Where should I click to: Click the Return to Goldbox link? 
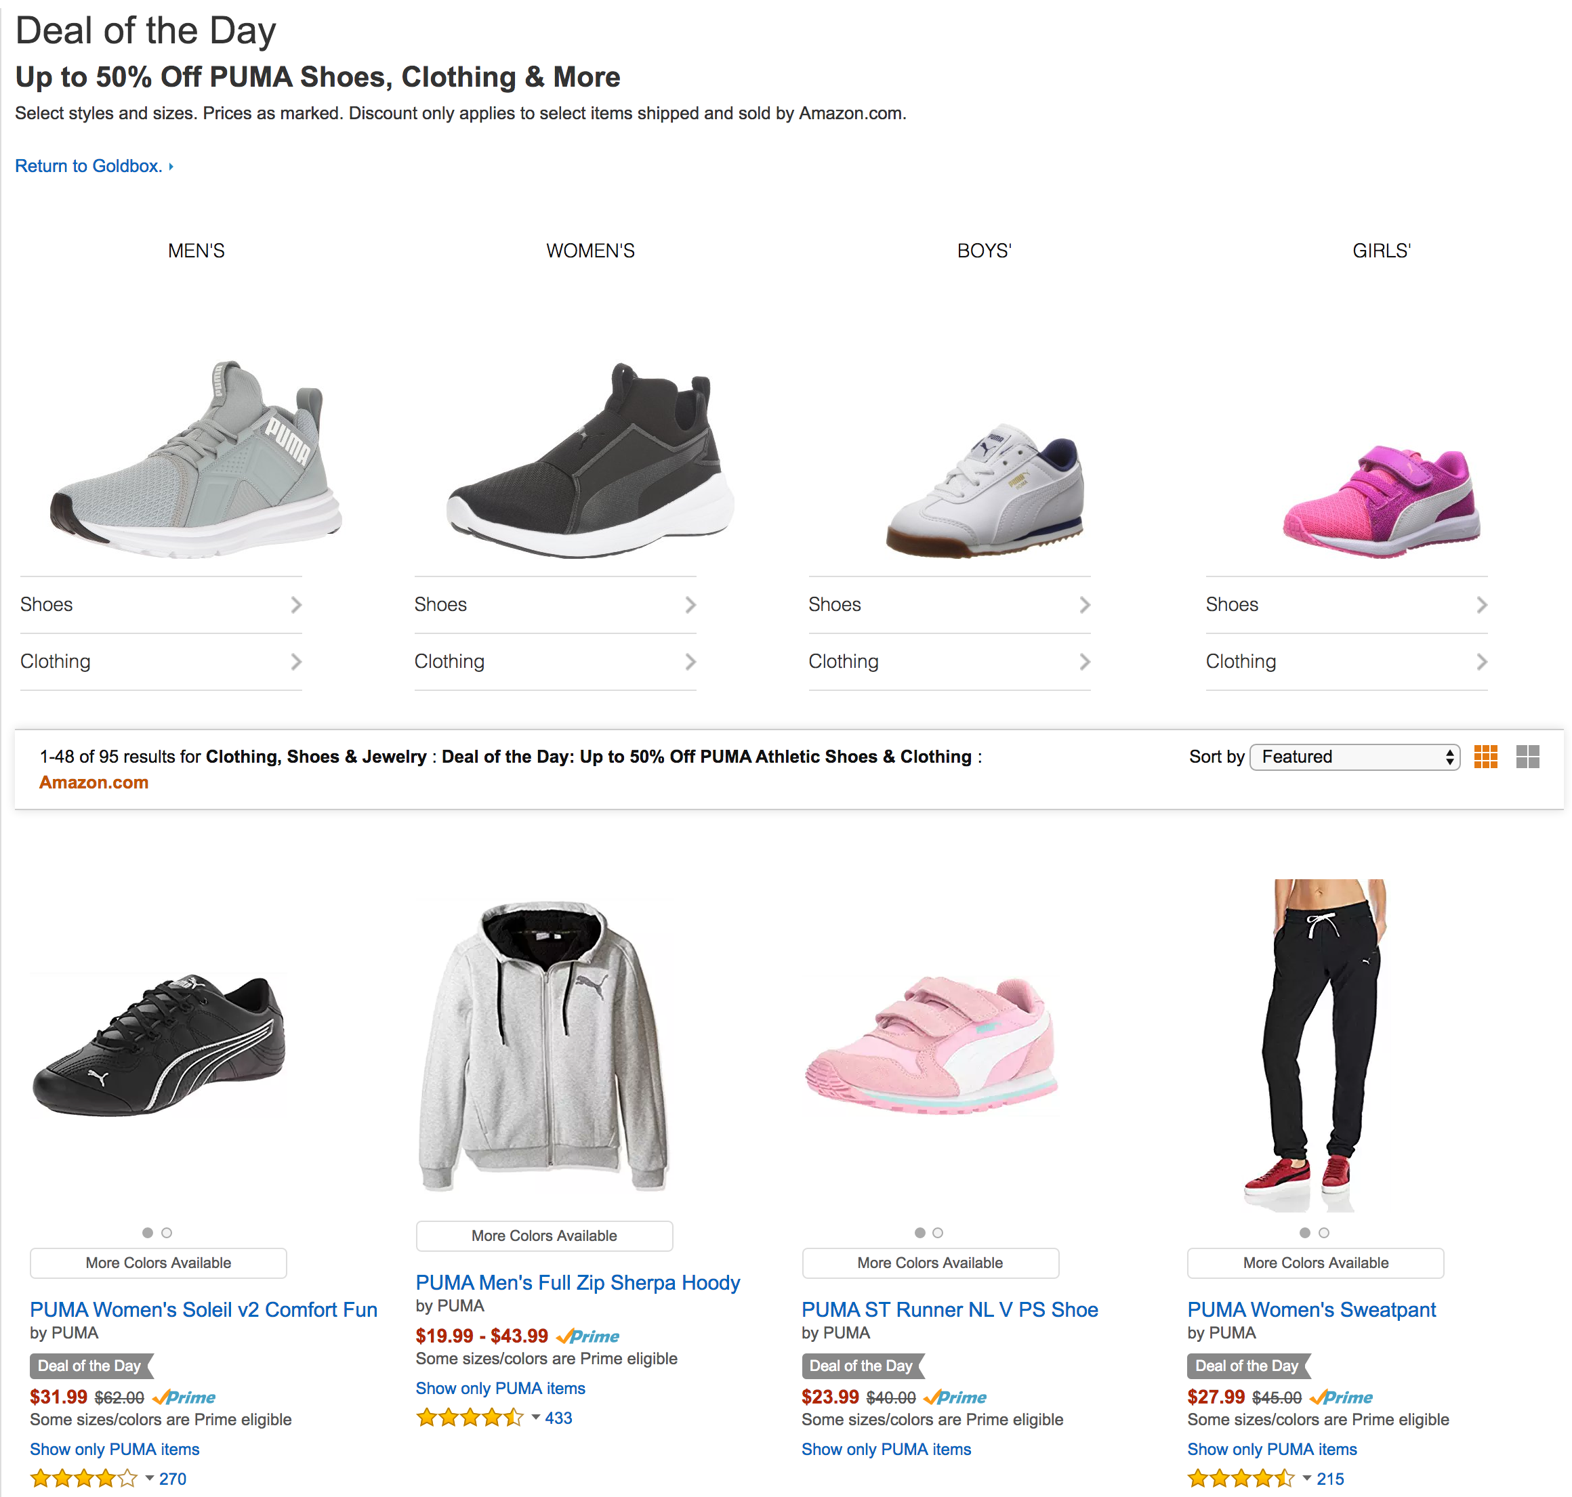pyautogui.click(x=90, y=166)
